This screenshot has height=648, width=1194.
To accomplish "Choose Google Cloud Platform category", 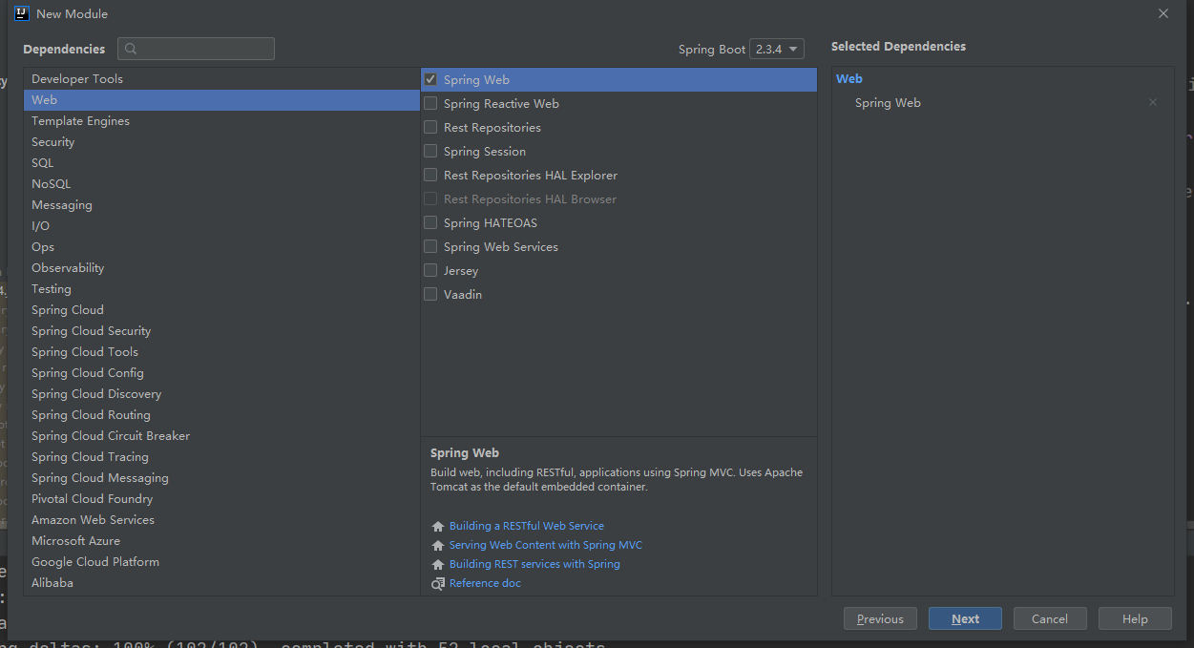I will click(x=221, y=562).
